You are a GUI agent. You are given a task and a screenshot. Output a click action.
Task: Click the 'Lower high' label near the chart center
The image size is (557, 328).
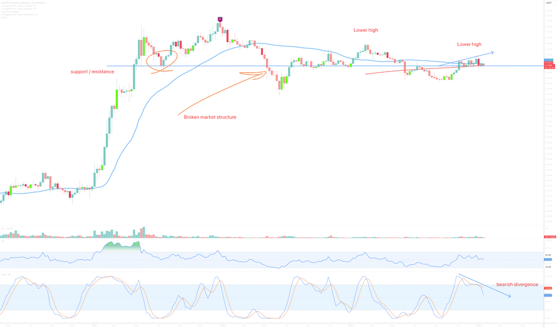click(x=366, y=30)
